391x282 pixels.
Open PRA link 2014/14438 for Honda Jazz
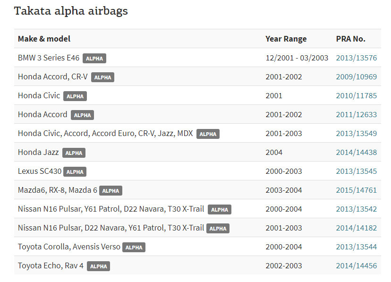(x=357, y=153)
